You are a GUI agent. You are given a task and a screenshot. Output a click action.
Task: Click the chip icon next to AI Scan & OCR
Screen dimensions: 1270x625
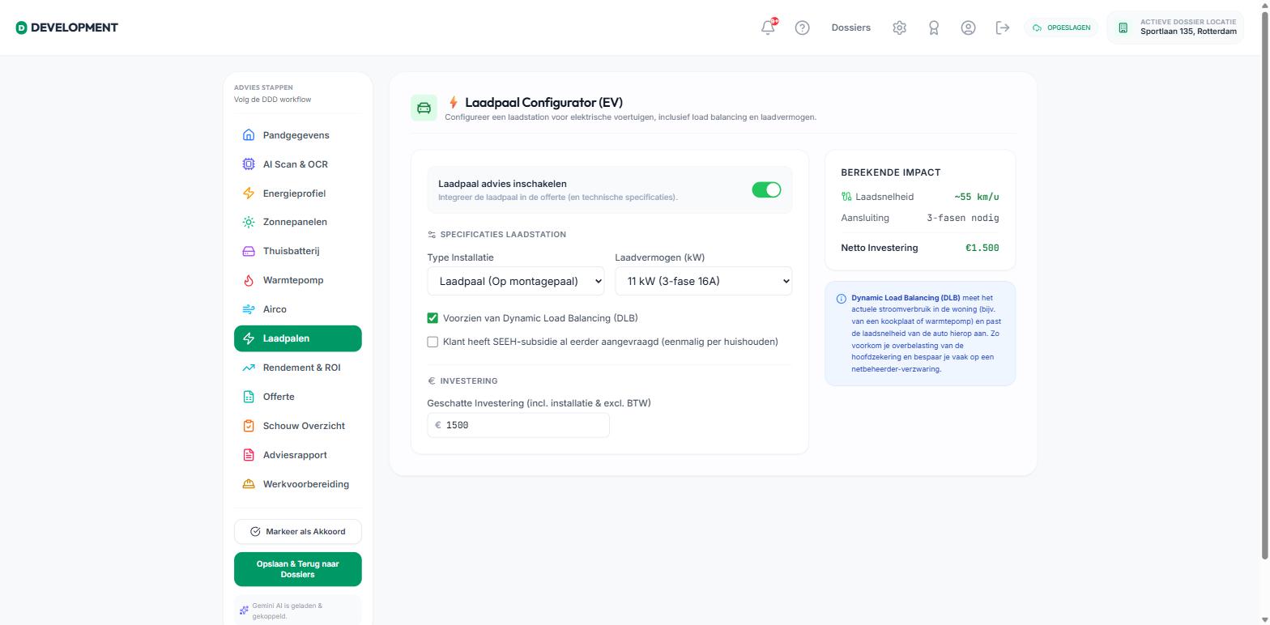[249, 164]
